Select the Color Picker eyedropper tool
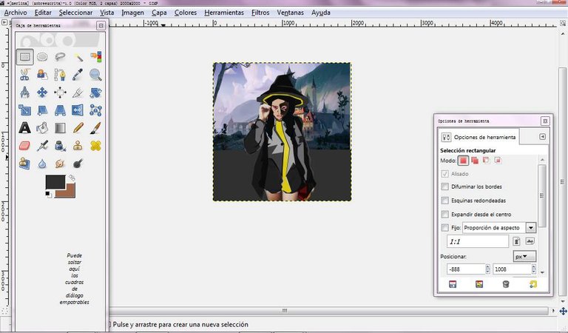This screenshot has height=333, width=568. [x=78, y=75]
